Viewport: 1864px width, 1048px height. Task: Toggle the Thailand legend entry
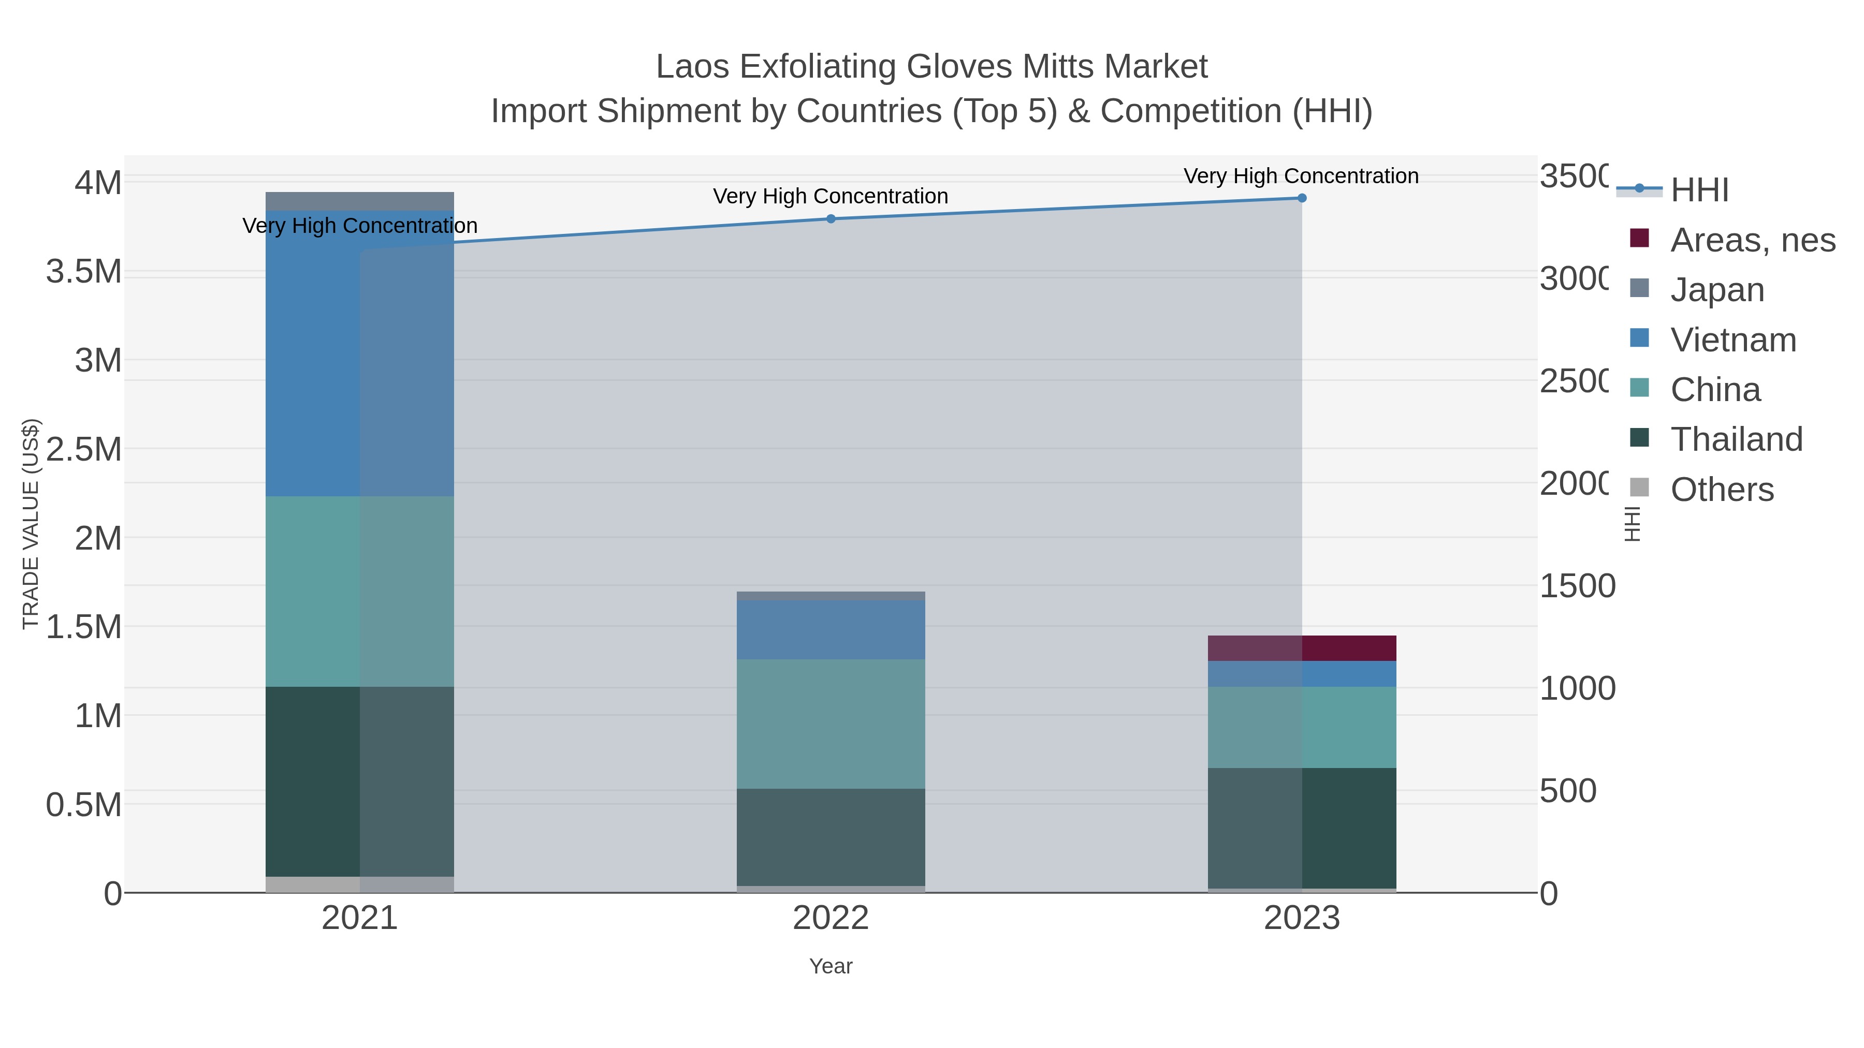(x=1716, y=439)
